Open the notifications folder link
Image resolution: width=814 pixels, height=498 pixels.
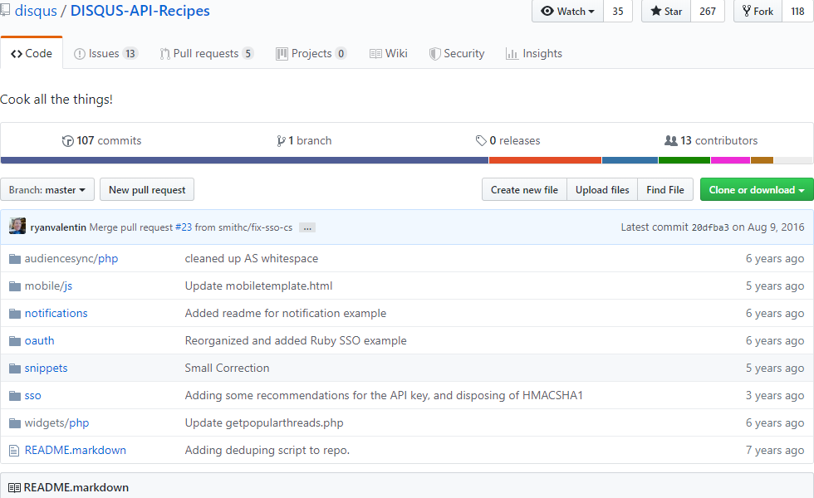coord(56,314)
